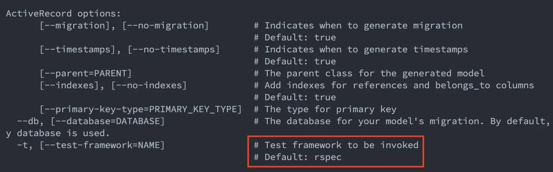Click "The parent class for the generated model"
This screenshot has width=553, height=172.
(x=374, y=73)
